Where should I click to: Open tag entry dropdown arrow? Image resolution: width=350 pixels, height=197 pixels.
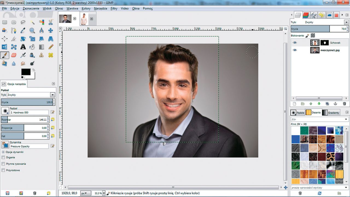click(x=346, y=188)
